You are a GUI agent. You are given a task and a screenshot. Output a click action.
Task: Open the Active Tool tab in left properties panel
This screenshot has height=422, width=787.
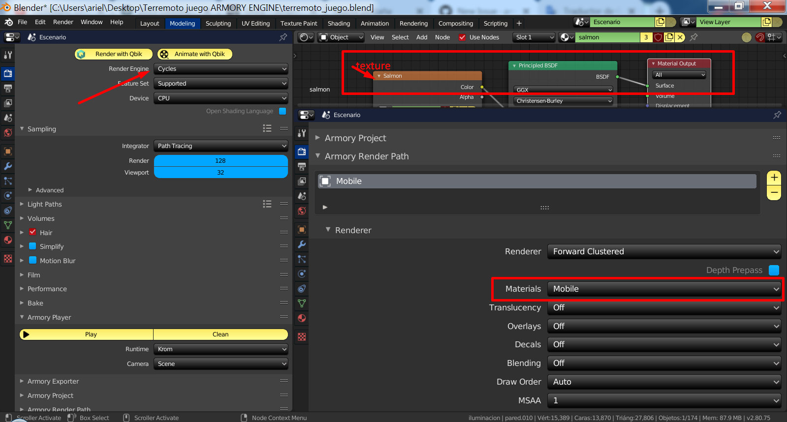pos(8,55)
